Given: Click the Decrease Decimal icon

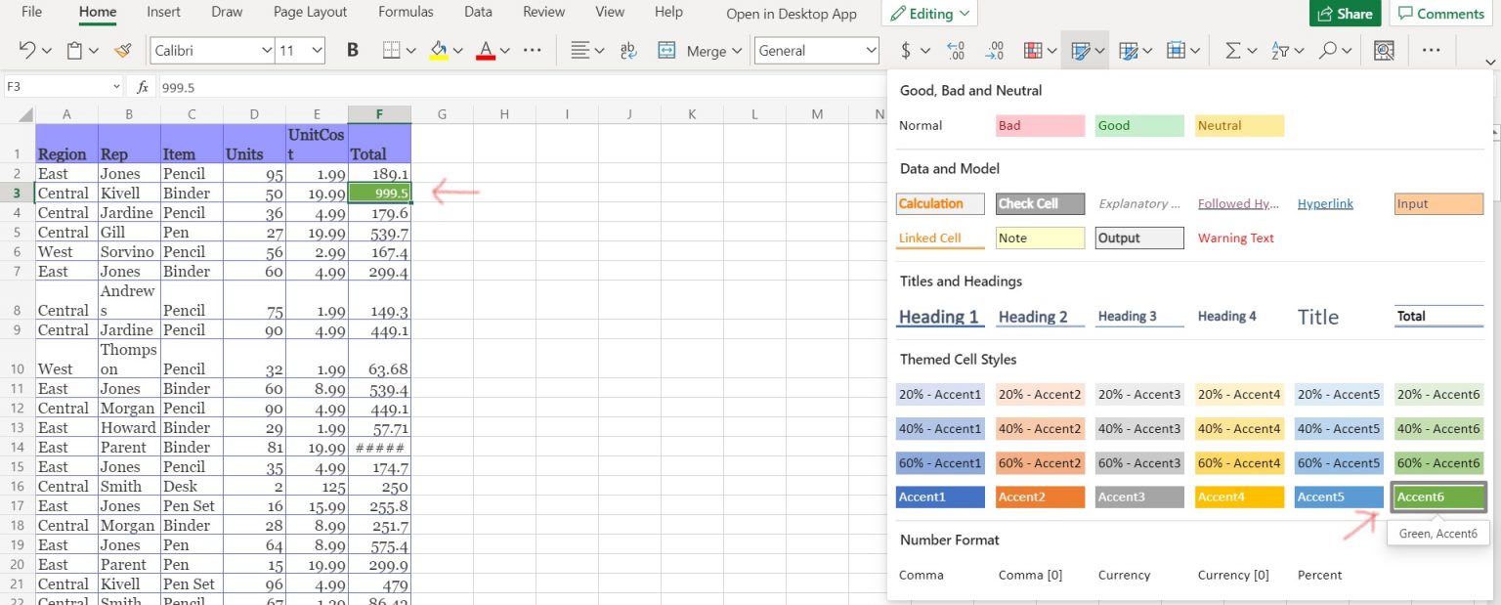Looking at the screenshot, I should coord(995,51).
